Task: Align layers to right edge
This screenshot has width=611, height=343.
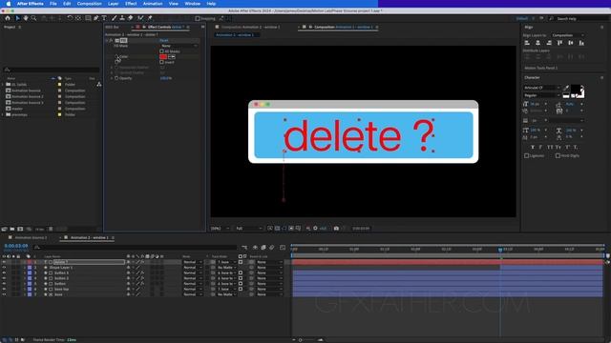Action: point(549,43)
